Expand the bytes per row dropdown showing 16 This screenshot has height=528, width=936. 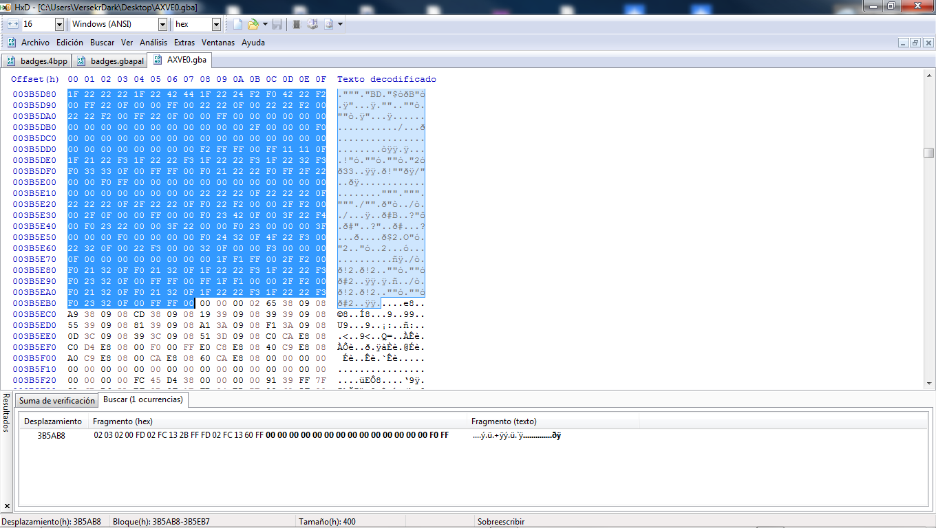[59, 24]
